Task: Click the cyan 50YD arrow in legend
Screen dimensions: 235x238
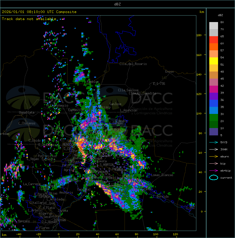Action: 214,142
